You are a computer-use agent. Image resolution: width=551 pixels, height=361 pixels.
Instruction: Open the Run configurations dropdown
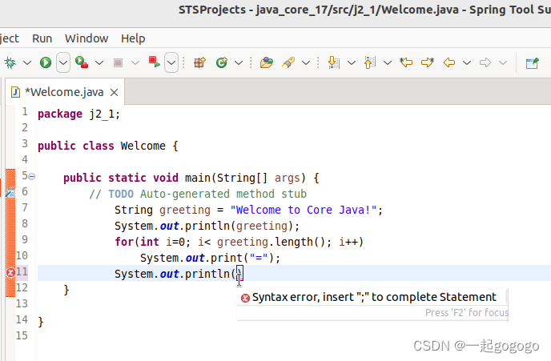pyautogui.click(x=63, y=63)
